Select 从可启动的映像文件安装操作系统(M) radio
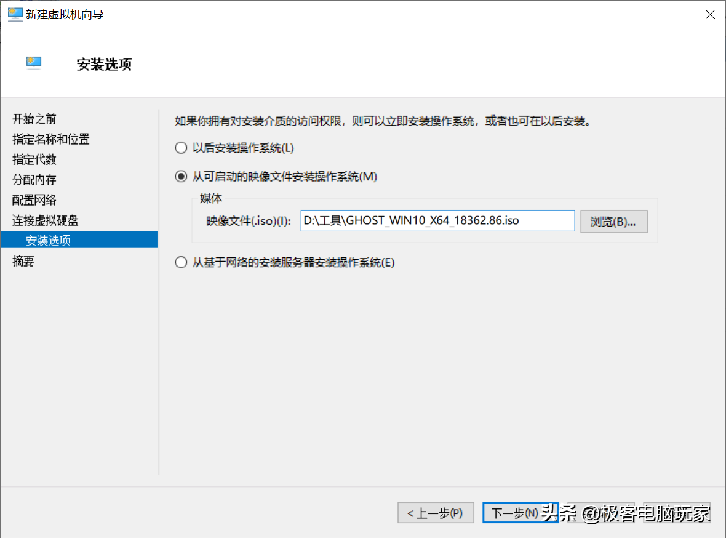 276,177
